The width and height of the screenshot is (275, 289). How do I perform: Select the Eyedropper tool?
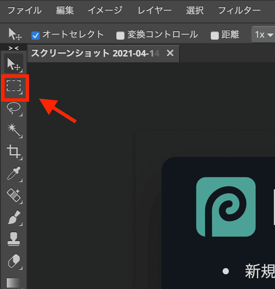[14, 173]
